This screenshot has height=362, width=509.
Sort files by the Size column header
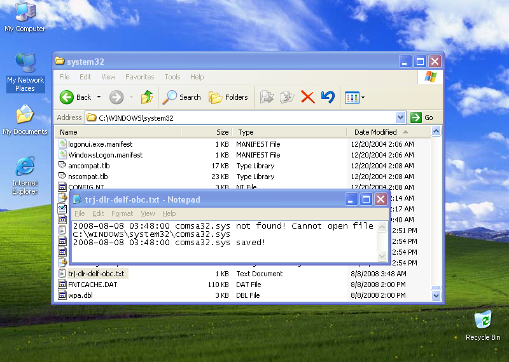(207, 132)
